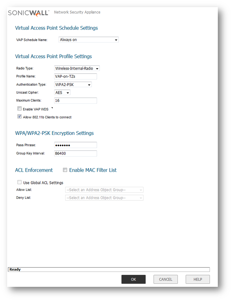Open HELP for this dialog

coord(198,279)
